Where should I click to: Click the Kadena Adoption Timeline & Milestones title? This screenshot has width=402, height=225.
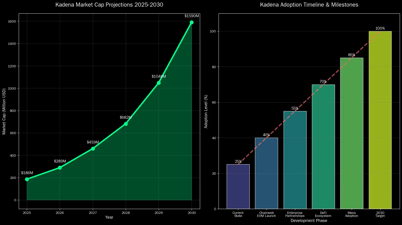[309, 5]
